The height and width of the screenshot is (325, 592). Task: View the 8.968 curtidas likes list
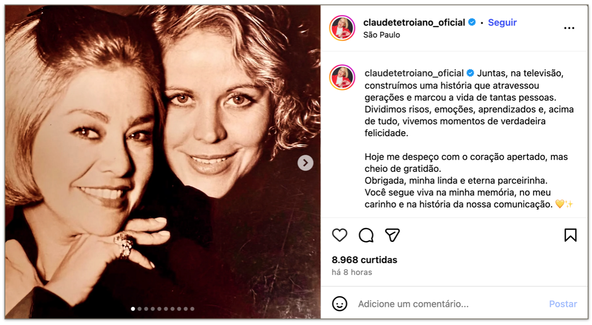click(365, 260)
